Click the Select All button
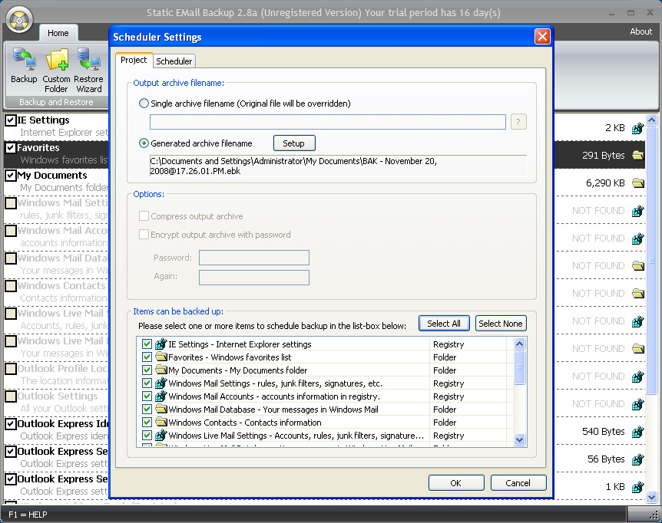Screen dimensions: 662x523 pos(444,324)
